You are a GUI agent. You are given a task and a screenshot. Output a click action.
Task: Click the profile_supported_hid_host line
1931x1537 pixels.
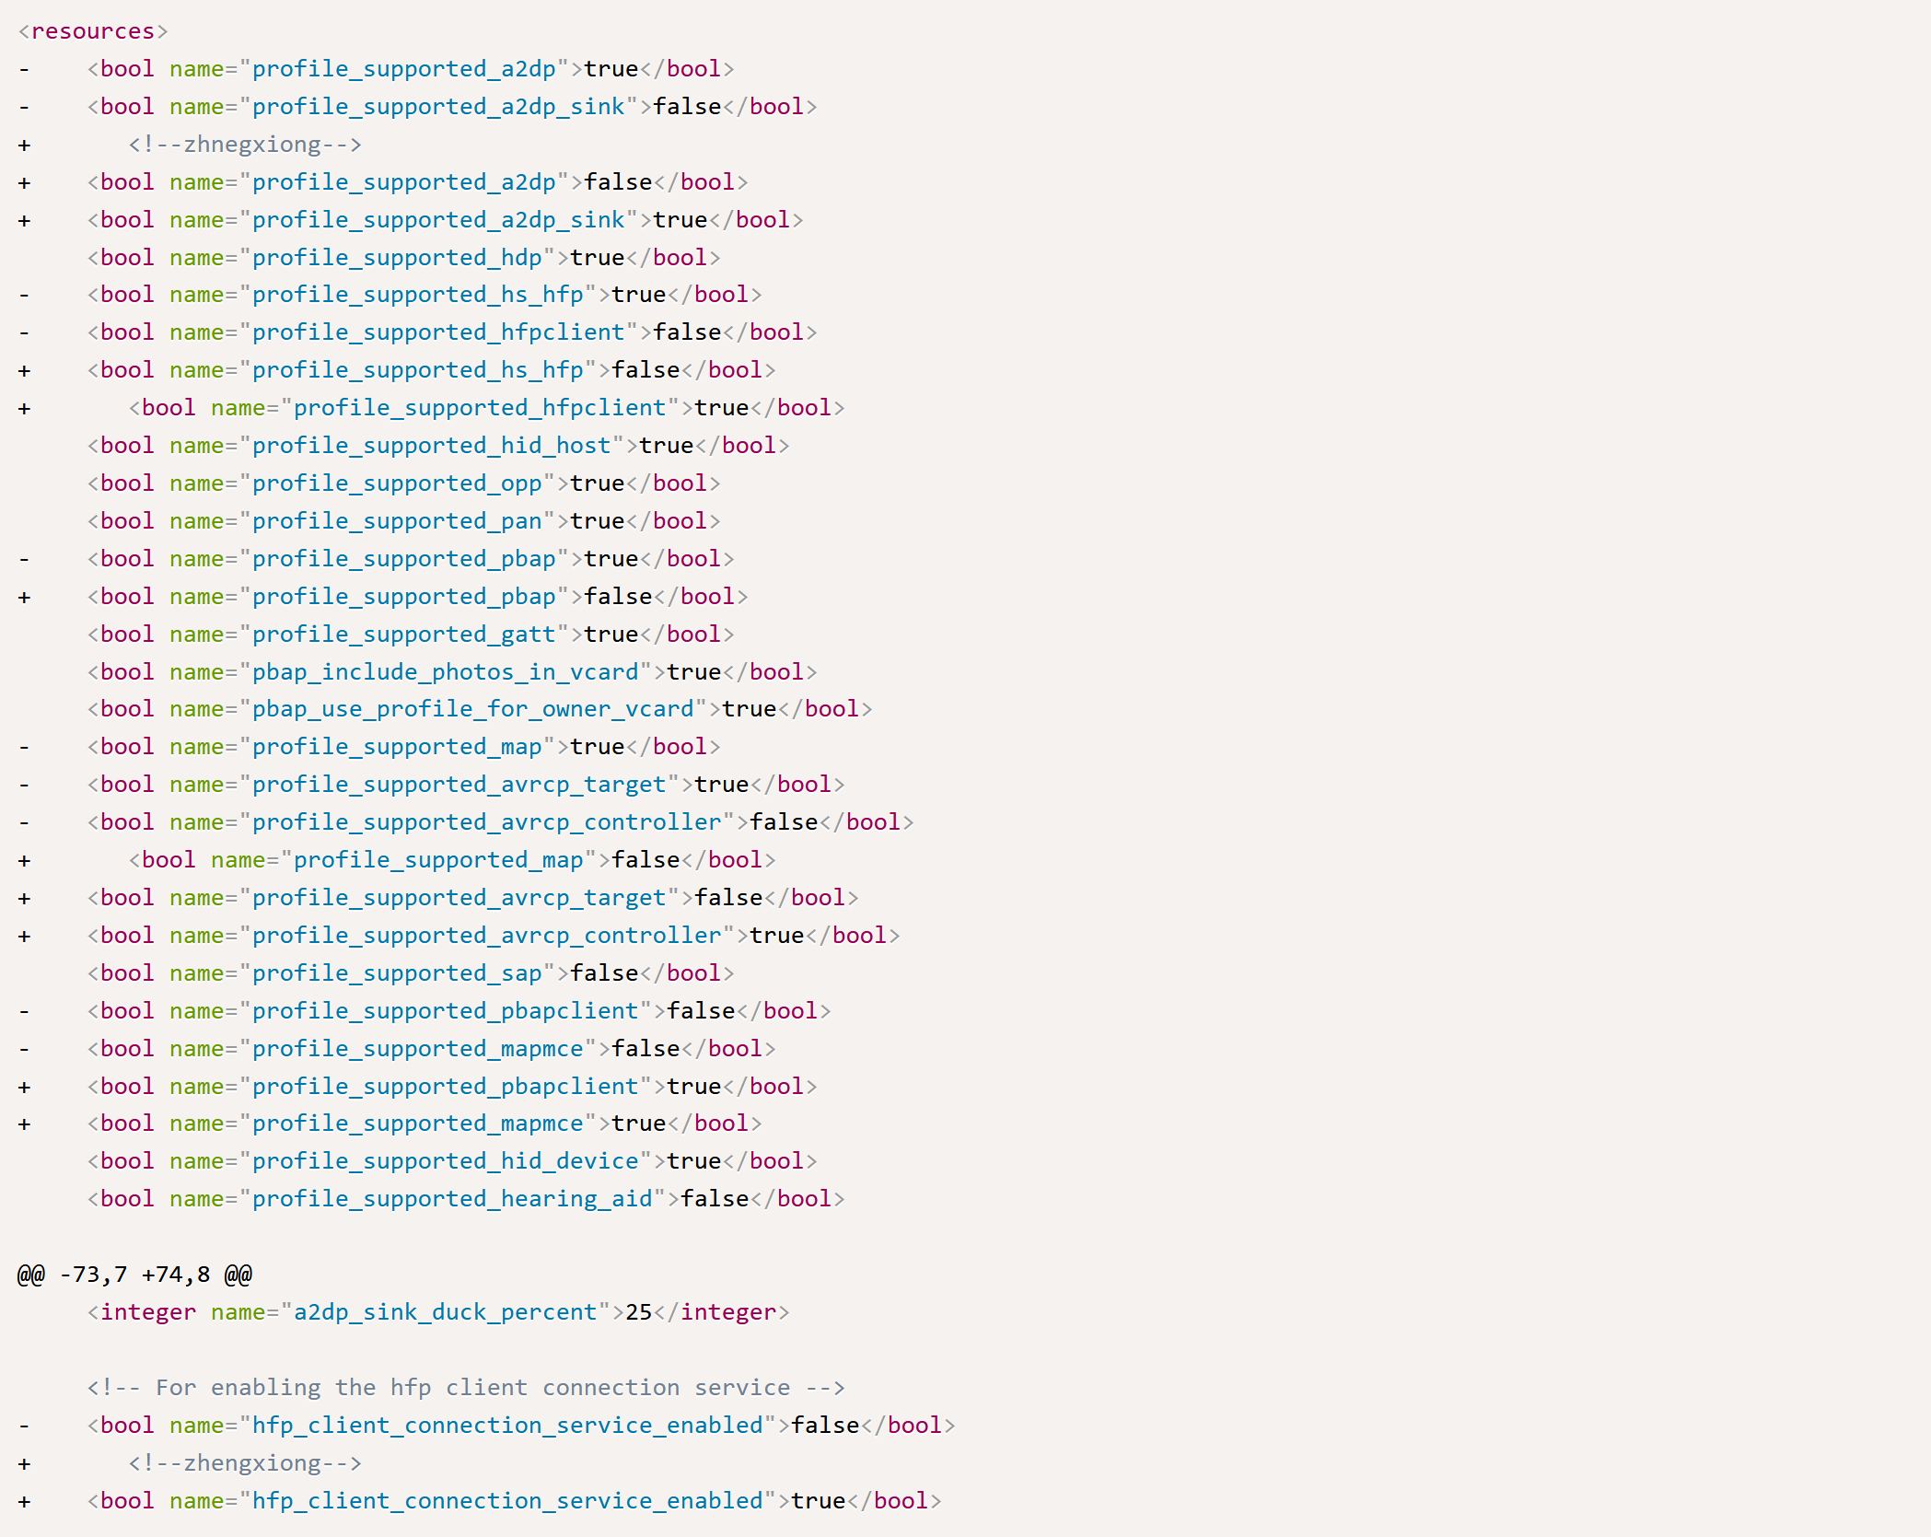437,446
